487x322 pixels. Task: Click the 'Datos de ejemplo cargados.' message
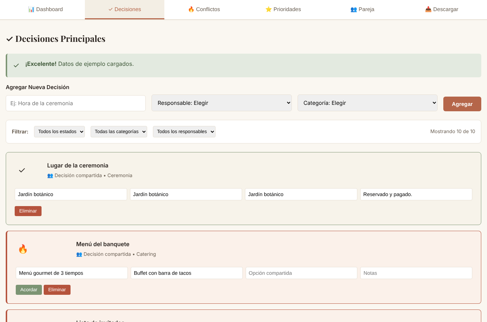96,64
